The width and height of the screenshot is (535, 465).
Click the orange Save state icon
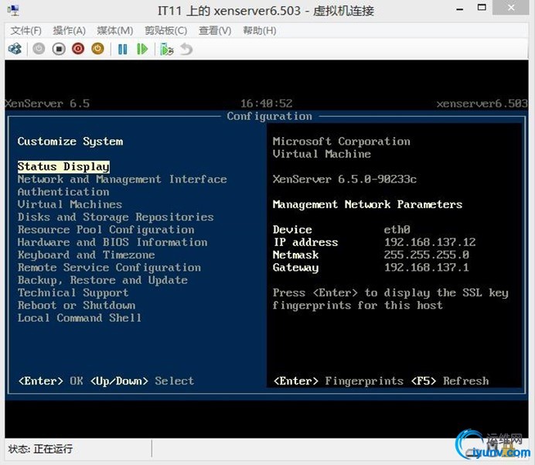97,50
